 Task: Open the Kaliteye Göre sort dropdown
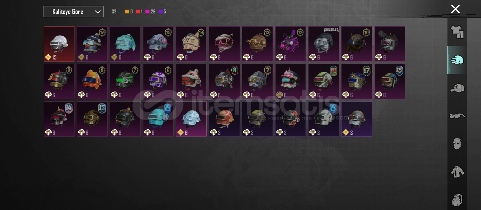click(73, 12)
